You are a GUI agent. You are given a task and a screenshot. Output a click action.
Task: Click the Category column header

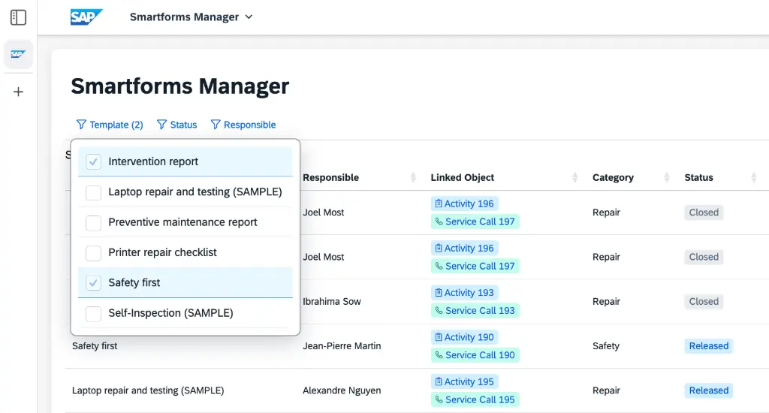(613, 177)
